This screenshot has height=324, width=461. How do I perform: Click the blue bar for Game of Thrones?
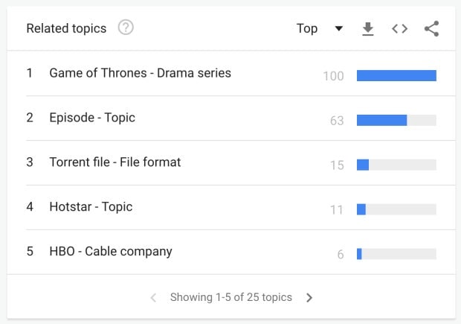396,75
